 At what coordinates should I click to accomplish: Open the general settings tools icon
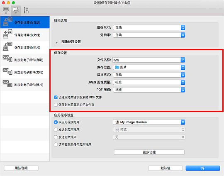[x=26, y=10]
